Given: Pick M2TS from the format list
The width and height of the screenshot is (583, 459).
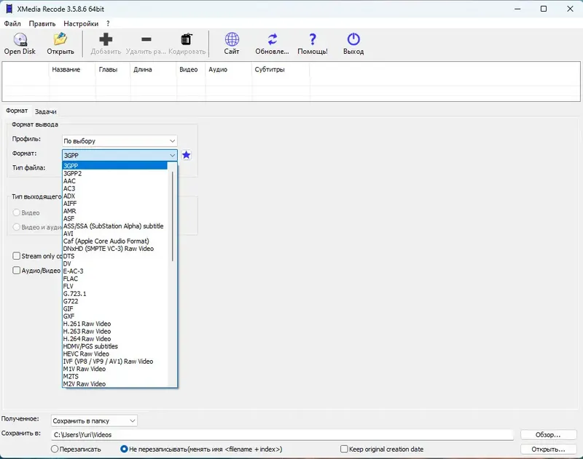Looking at the screenshot, I should 115,376.
